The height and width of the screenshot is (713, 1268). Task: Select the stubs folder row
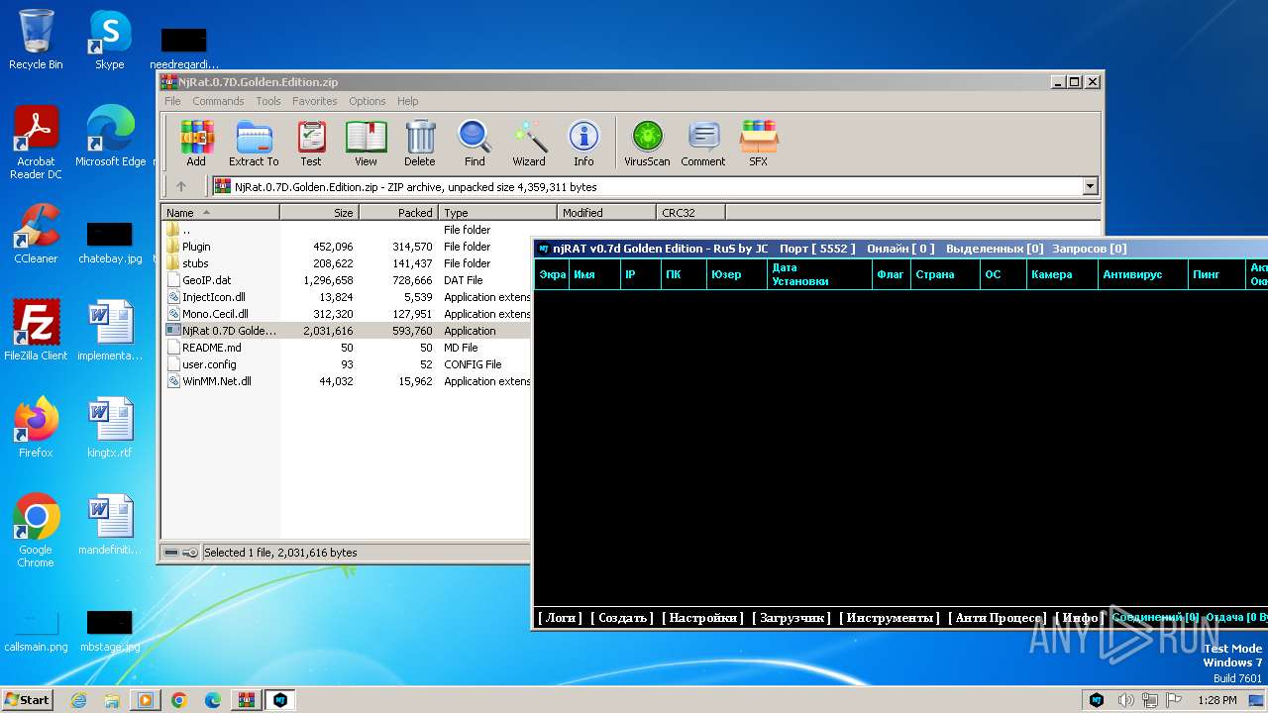(347, 263)
